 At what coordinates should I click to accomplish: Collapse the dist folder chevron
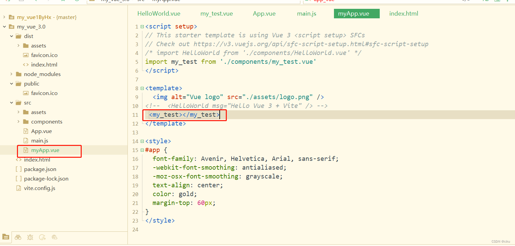pyautogui.click(x=11, y=36)
